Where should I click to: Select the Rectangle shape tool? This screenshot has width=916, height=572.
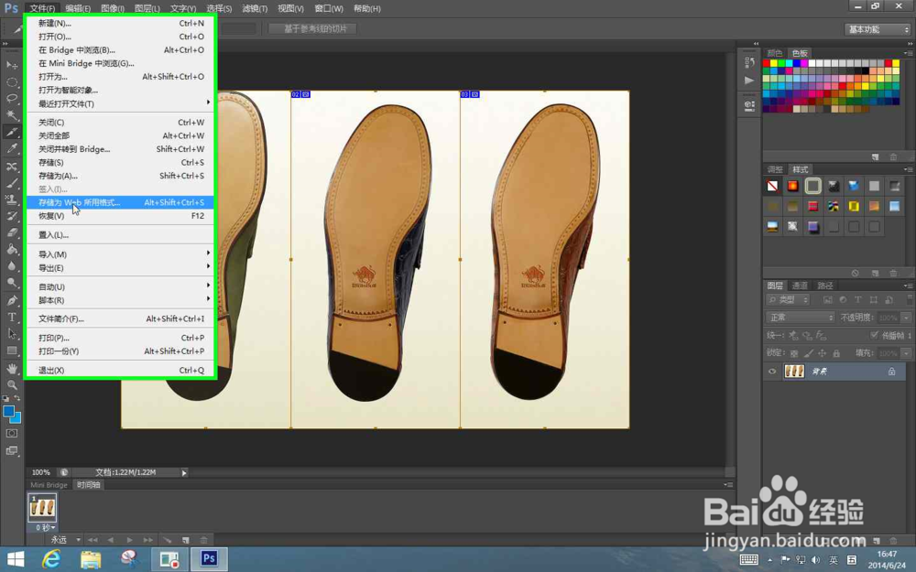tap(12, 351)
